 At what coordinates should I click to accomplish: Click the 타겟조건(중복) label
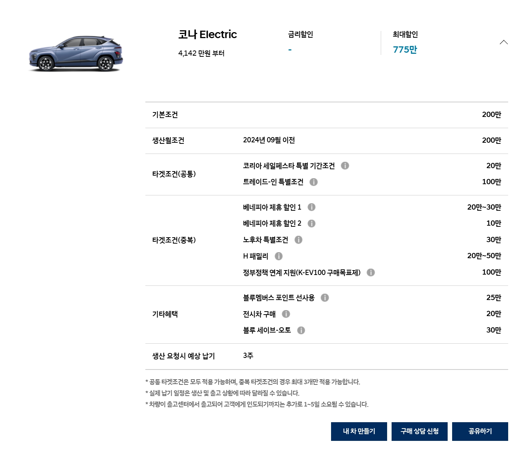174,240
